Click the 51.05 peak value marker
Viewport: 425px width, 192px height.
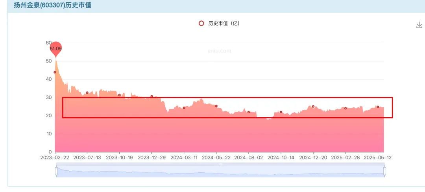coord(55,49)
